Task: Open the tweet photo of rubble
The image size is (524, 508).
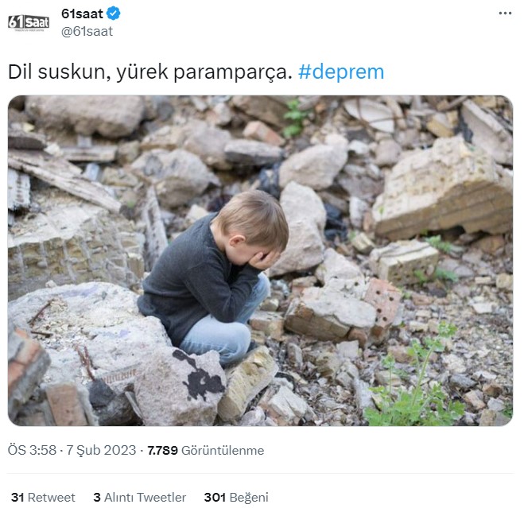Action: [x=260, y=260]
